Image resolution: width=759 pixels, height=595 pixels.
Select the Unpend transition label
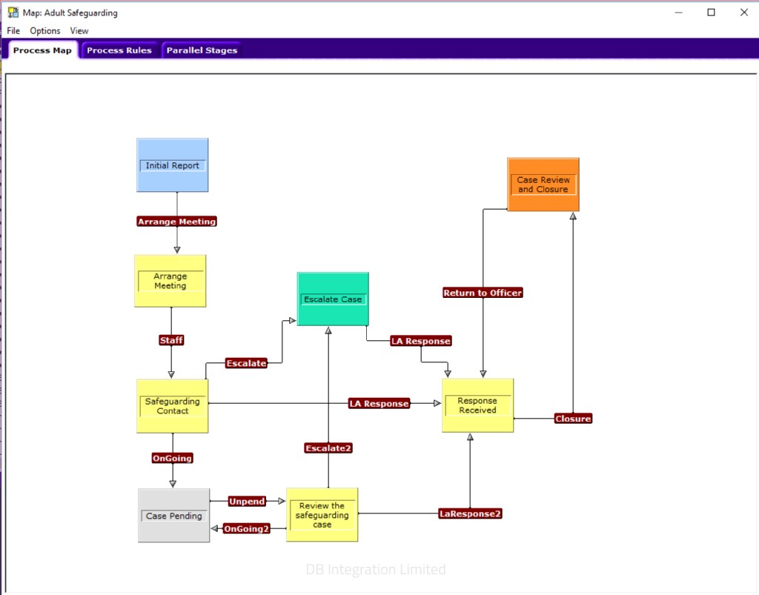(x=247, y=502)
